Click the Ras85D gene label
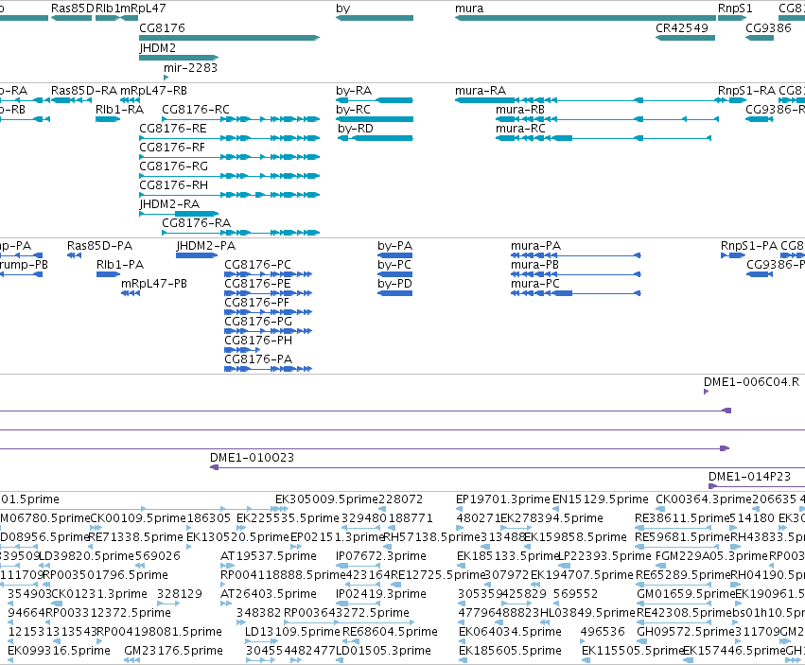 point(73,9)
